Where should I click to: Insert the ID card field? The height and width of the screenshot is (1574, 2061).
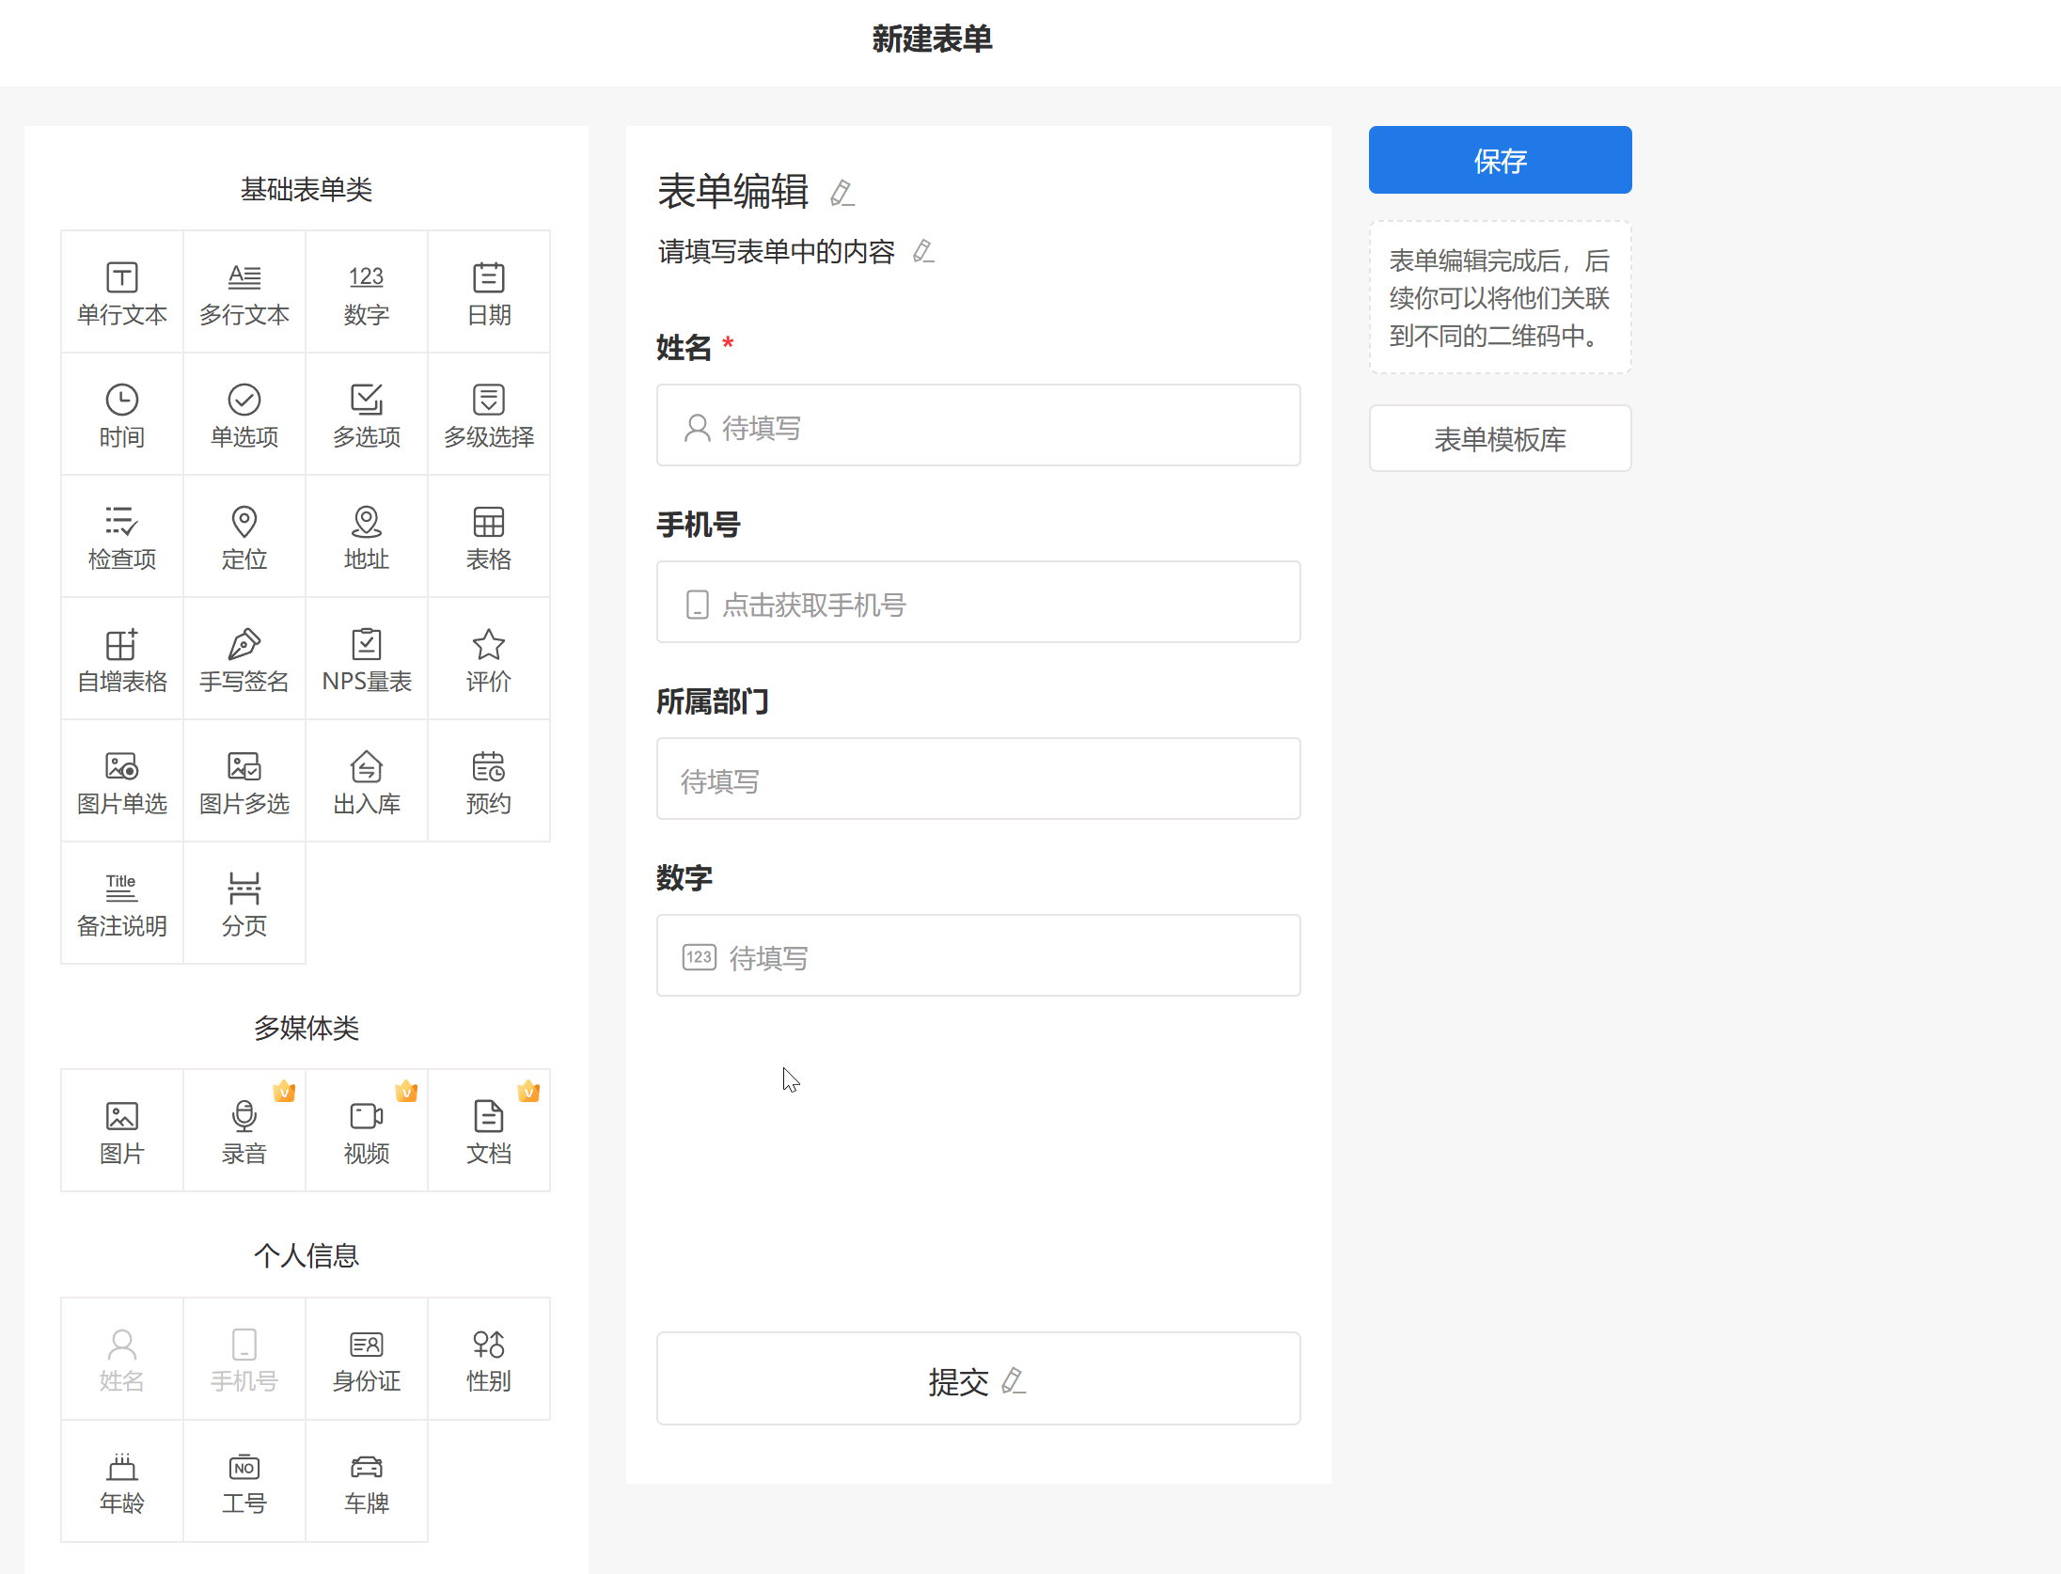coord(367,1359)
